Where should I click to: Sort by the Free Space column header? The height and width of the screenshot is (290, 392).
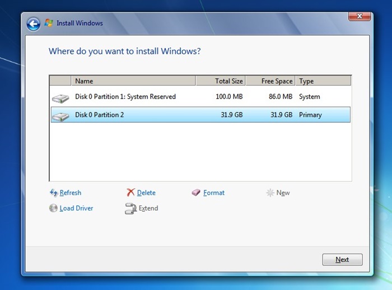pos(270,81)
